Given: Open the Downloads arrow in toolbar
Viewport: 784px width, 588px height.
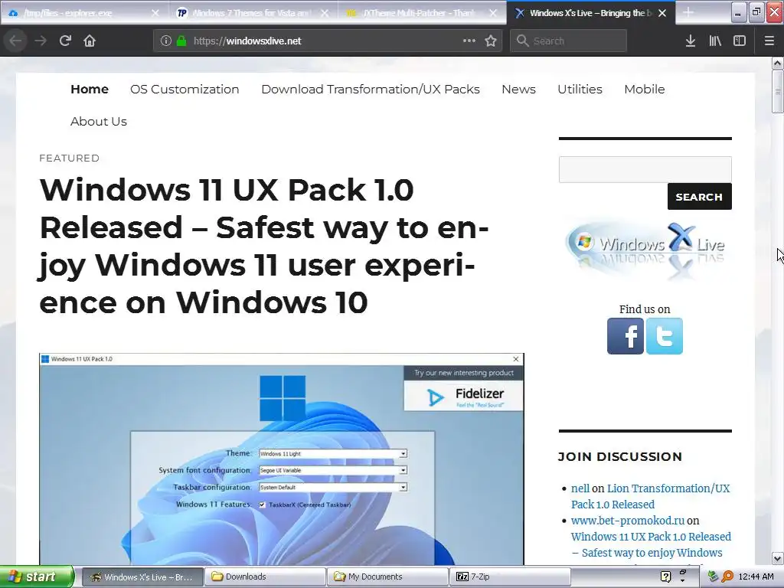Looking at the screenshot, I should [691, 41].
